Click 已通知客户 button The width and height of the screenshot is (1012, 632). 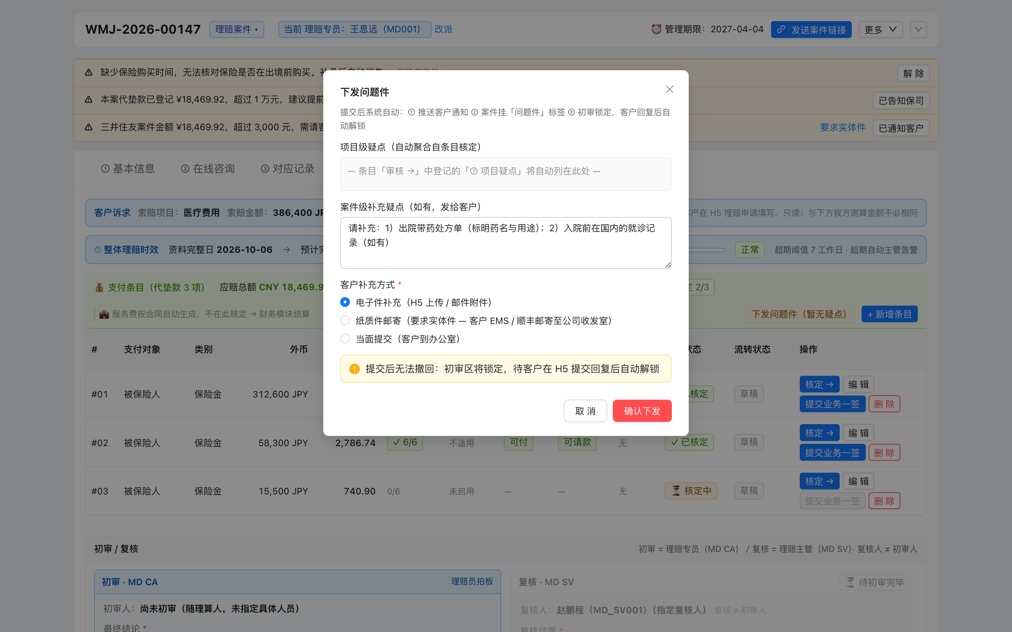[x=901, y=128]
